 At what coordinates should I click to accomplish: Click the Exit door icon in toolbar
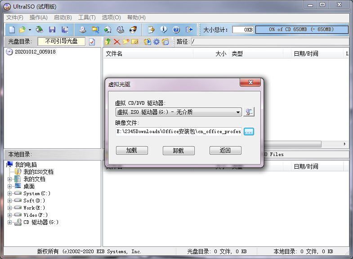(x=189, y=30)
